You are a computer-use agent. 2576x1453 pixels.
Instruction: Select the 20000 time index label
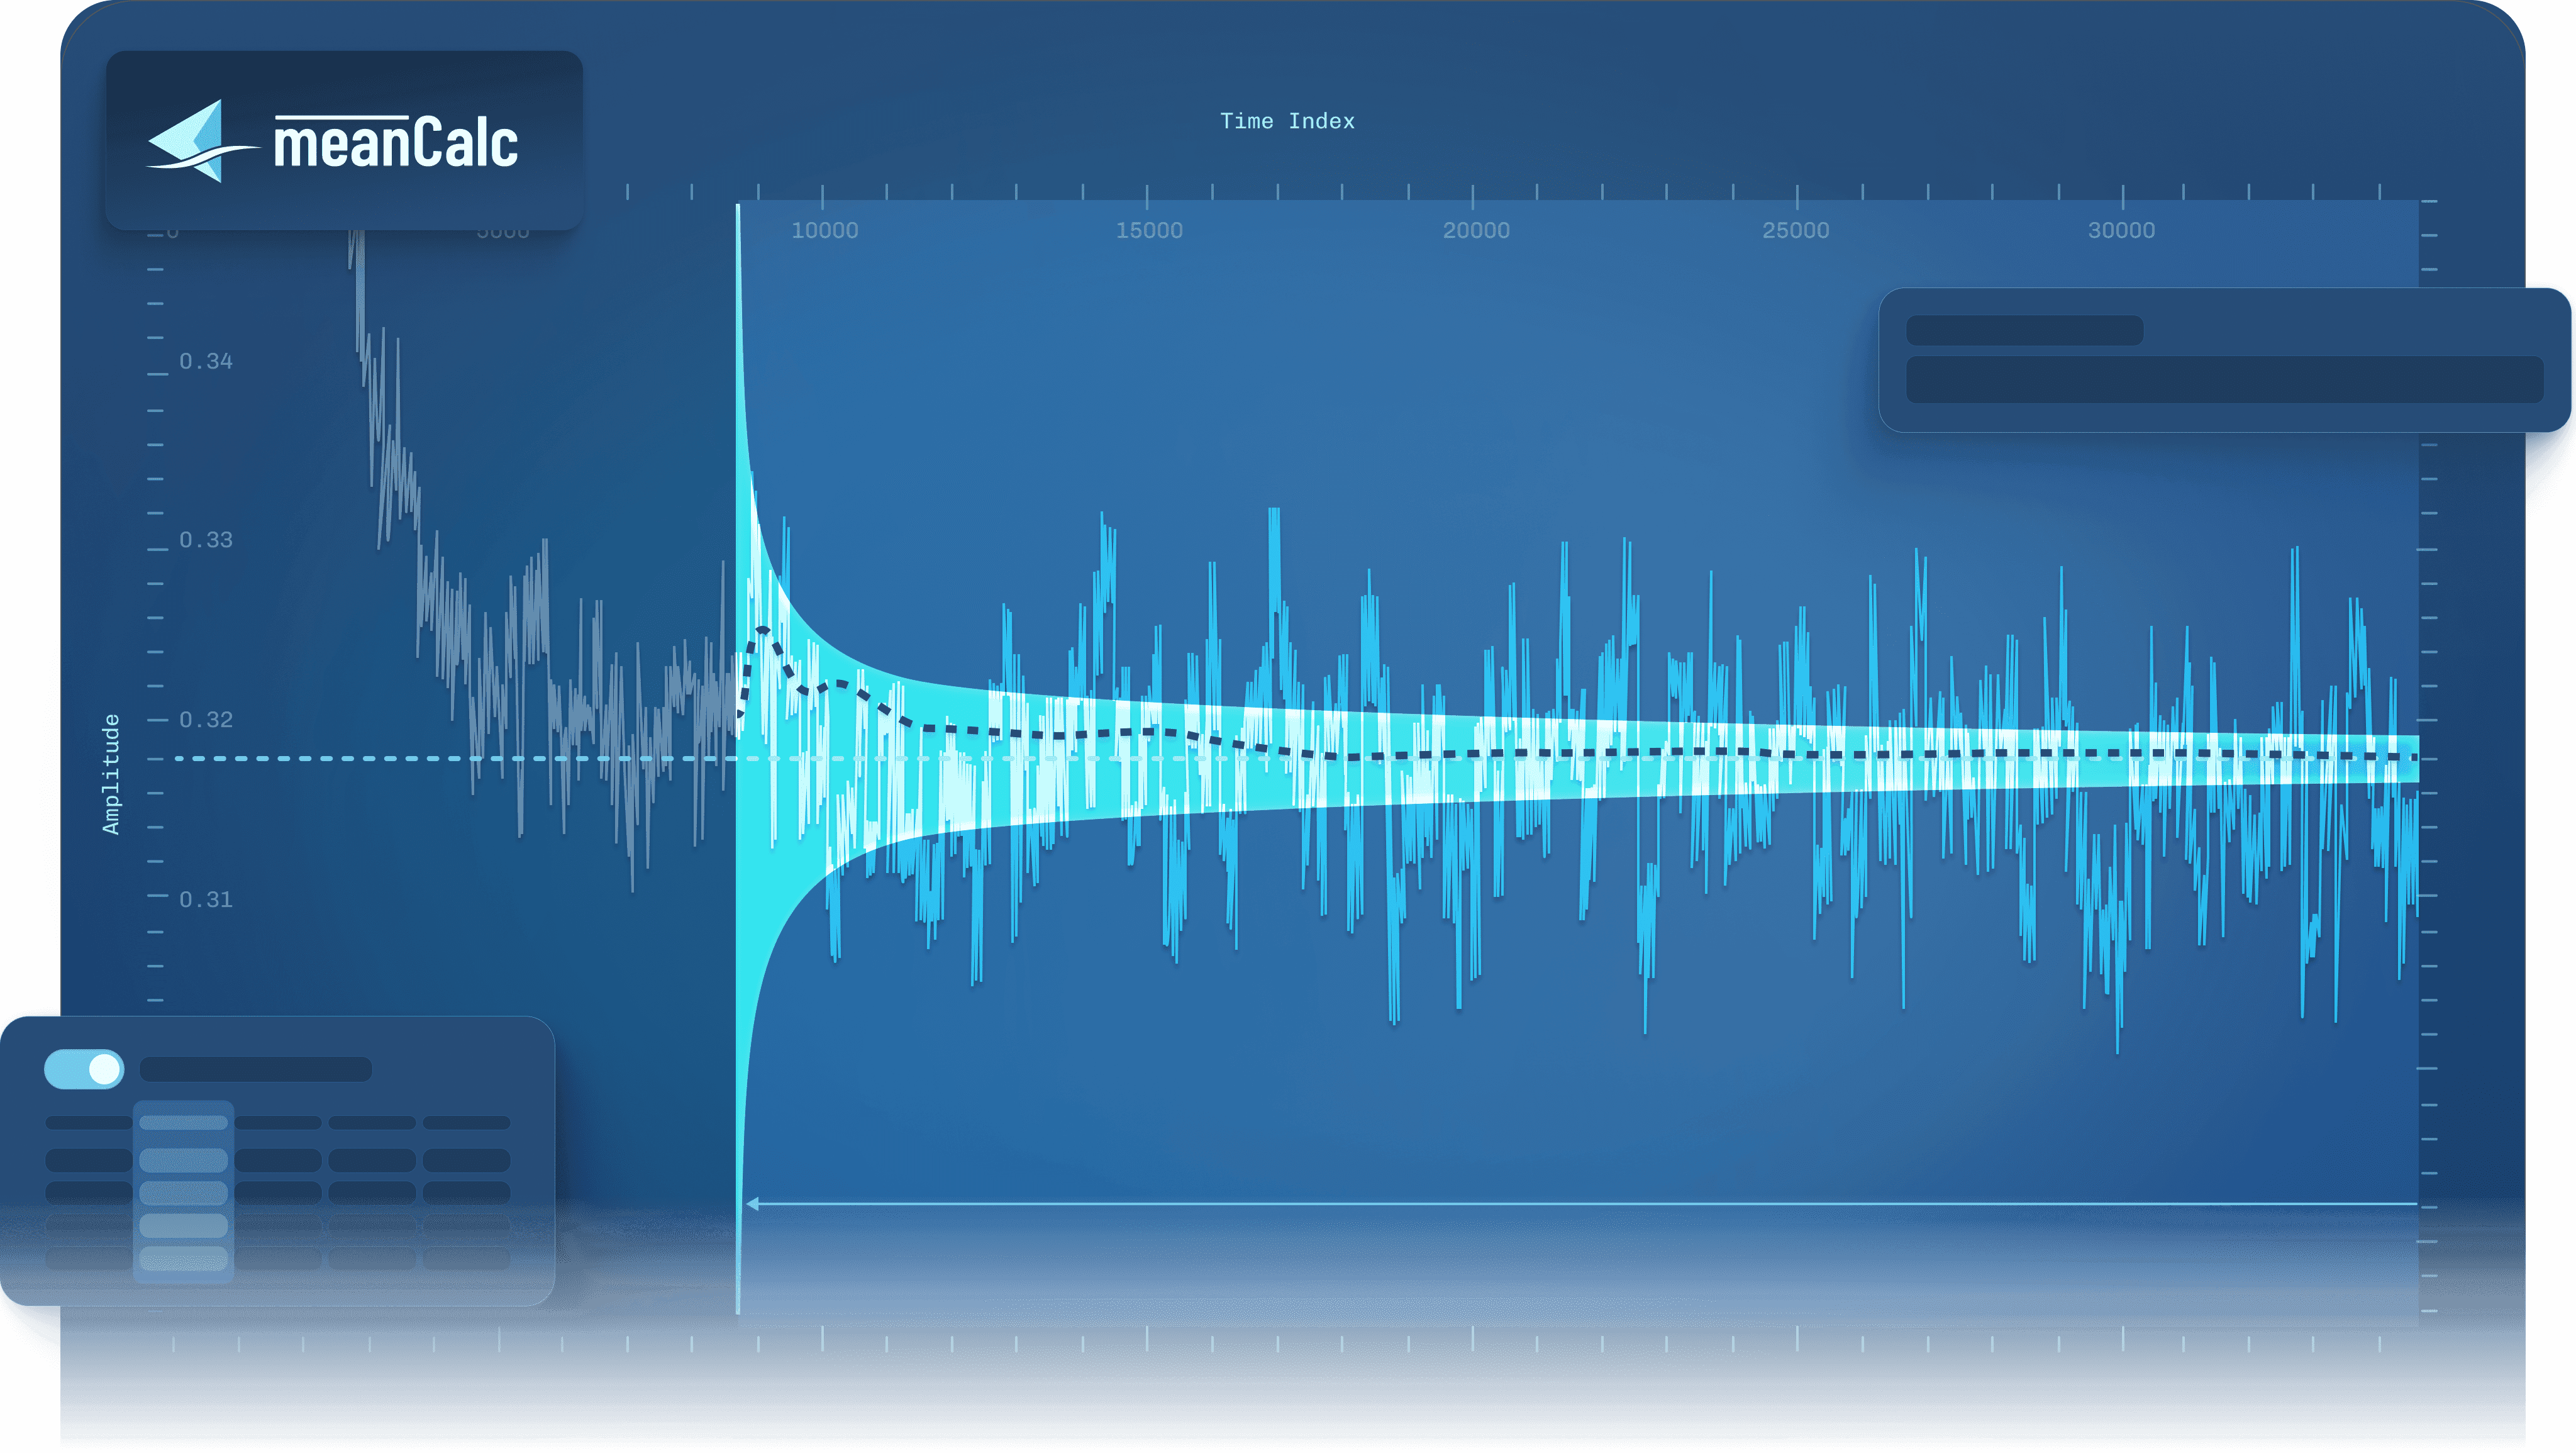coord(1475,230)
